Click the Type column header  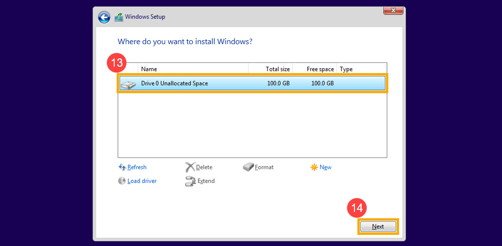(360, 69)
